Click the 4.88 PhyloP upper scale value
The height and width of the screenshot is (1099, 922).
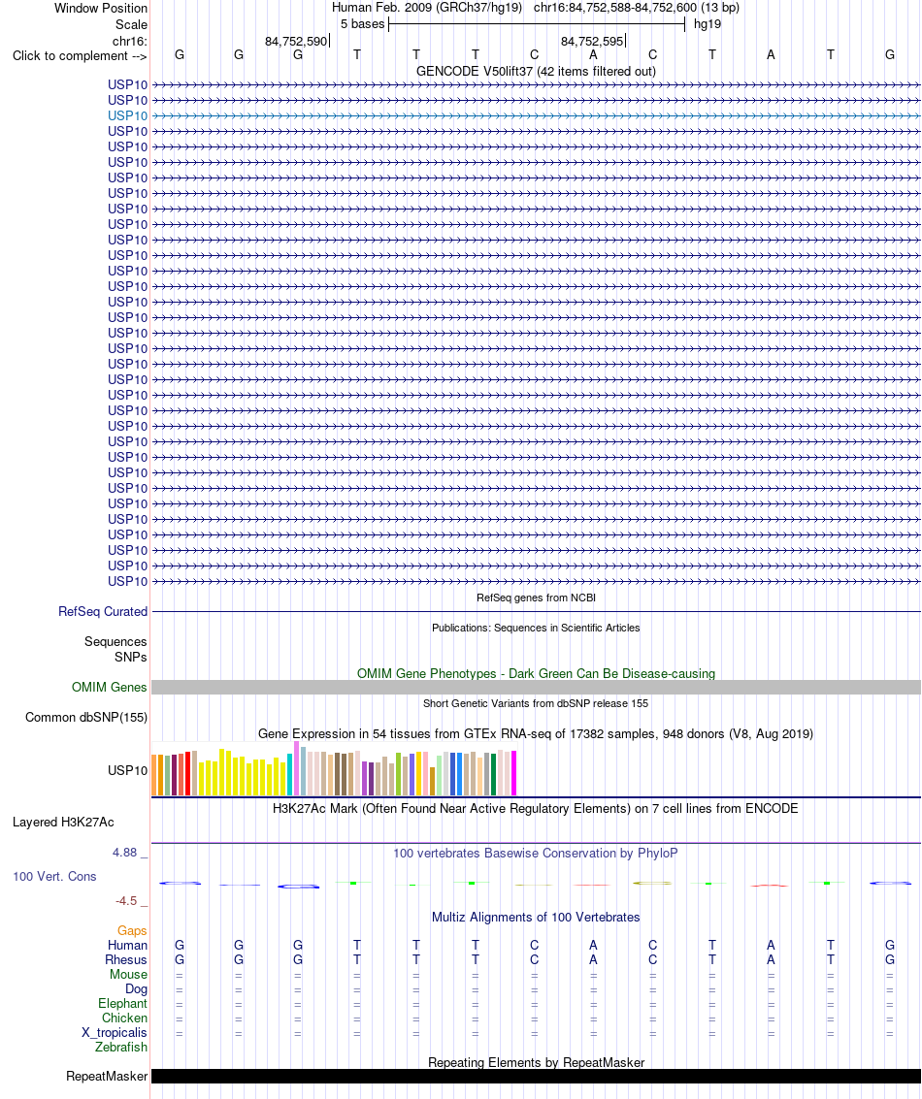pyautogui.click(x=125, y=853)
